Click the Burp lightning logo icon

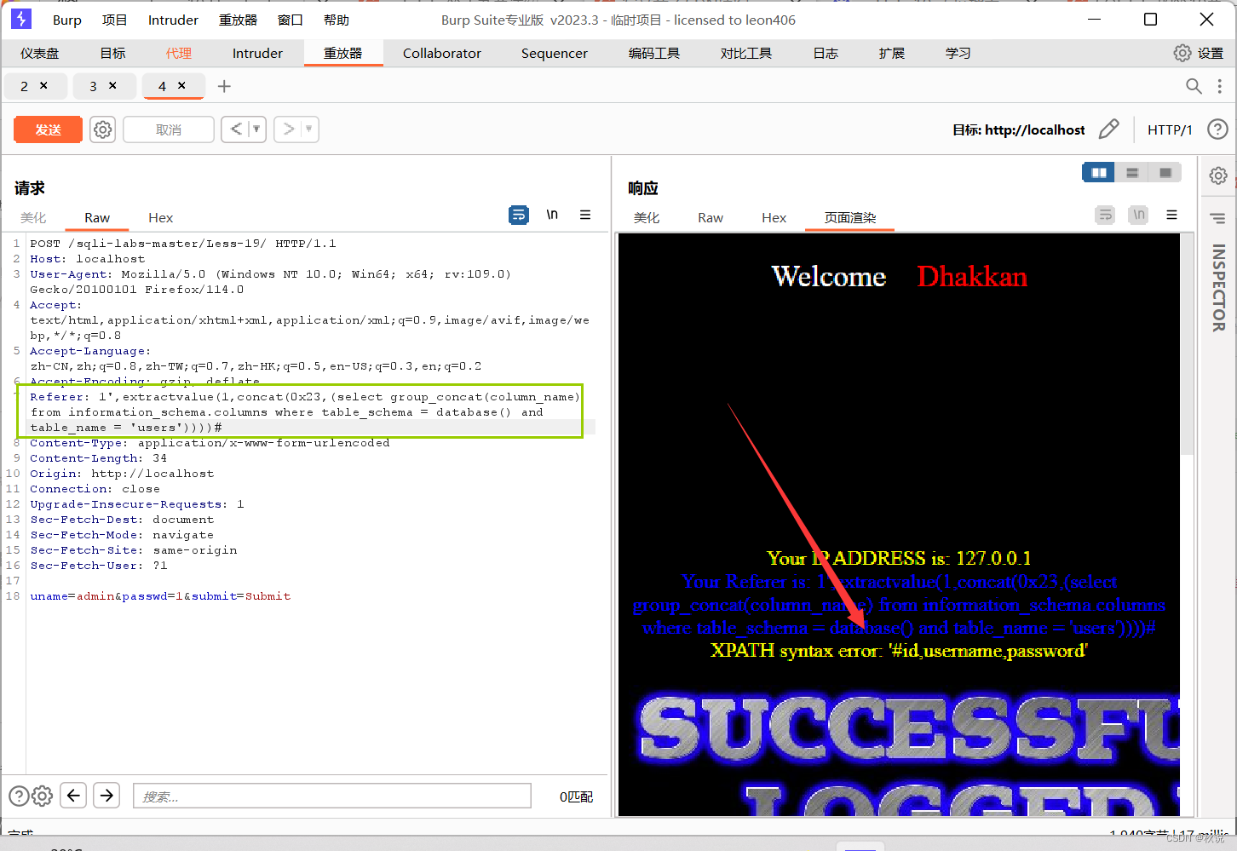(21, 19)
